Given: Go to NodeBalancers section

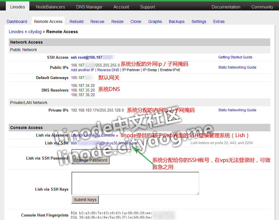Looking at the screenshot, I should click(50, 7).
